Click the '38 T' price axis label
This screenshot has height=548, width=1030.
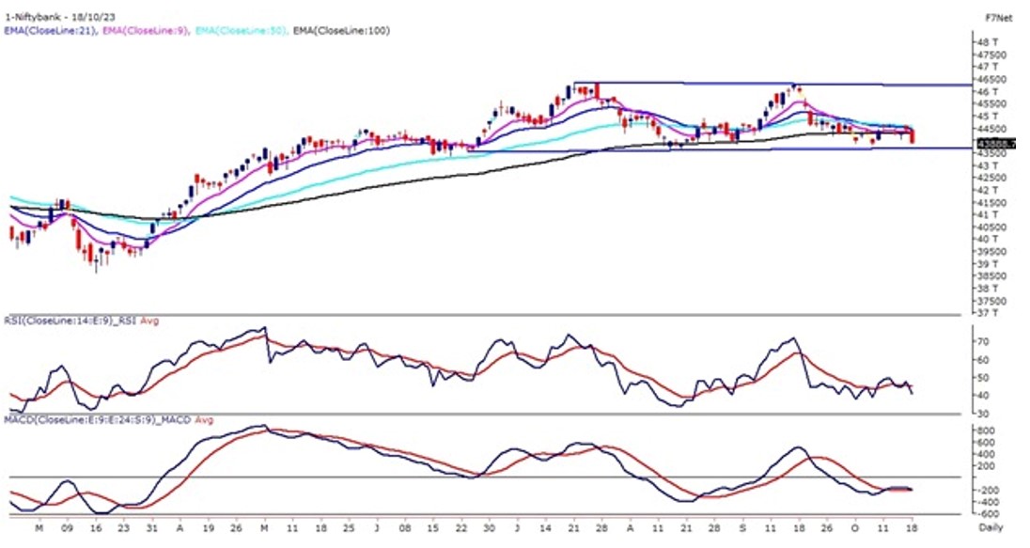tap(988, 289)
